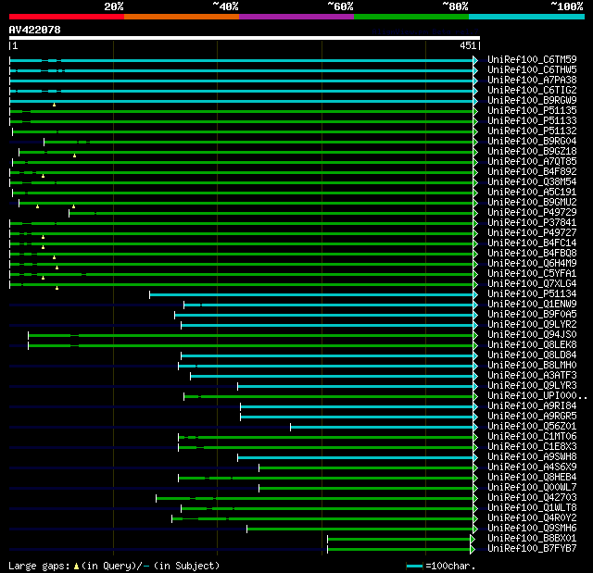Click the truncated UniRef100_UPI000.. label
The height and width of the screenshot is (573, 593).
(537, 396)
